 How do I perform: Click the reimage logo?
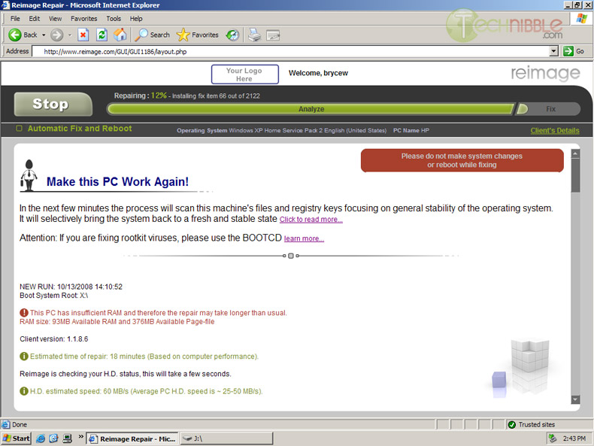coord(545,73)
